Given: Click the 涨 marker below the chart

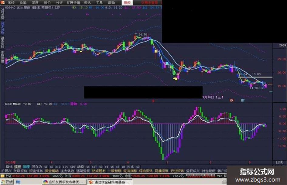Looking at the screenshot, I should tap(232, 100).
